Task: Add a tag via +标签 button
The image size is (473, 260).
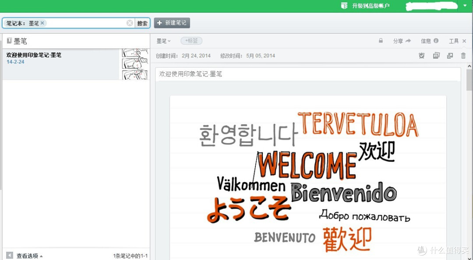Action: coord(191,41)
